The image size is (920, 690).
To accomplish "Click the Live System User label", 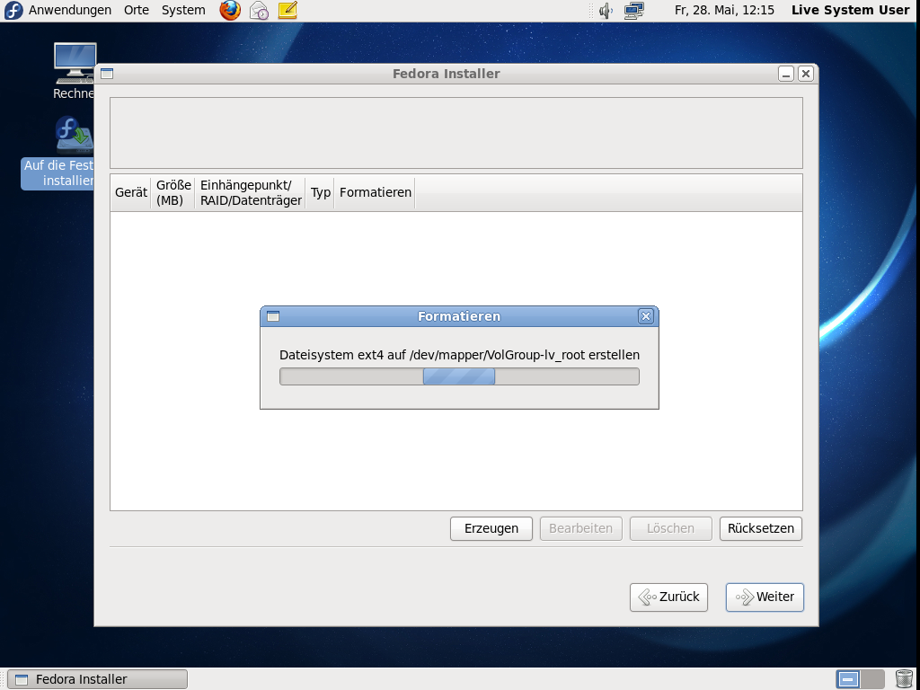I will [850, 10].
